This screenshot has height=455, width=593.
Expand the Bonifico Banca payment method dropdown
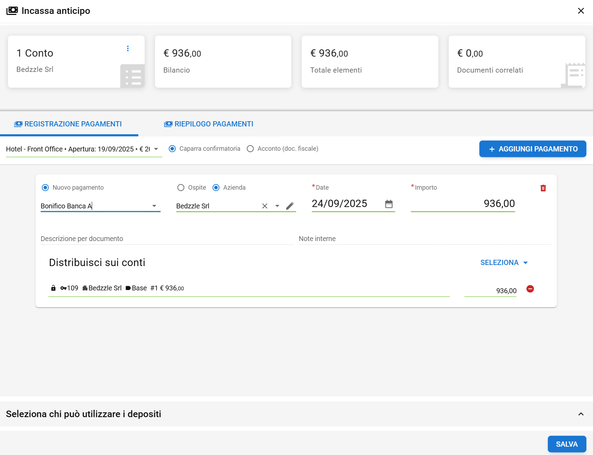click(154, 206)
